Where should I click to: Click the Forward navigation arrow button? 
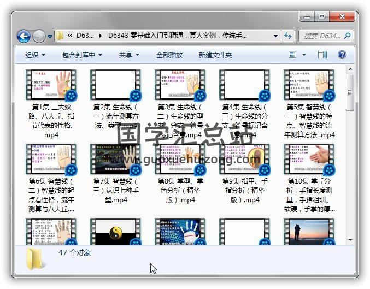pos(39,36)
